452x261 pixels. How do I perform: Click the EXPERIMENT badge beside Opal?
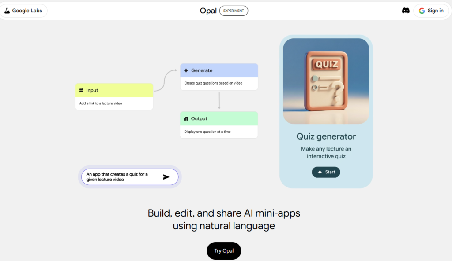[x=234, y=11]
